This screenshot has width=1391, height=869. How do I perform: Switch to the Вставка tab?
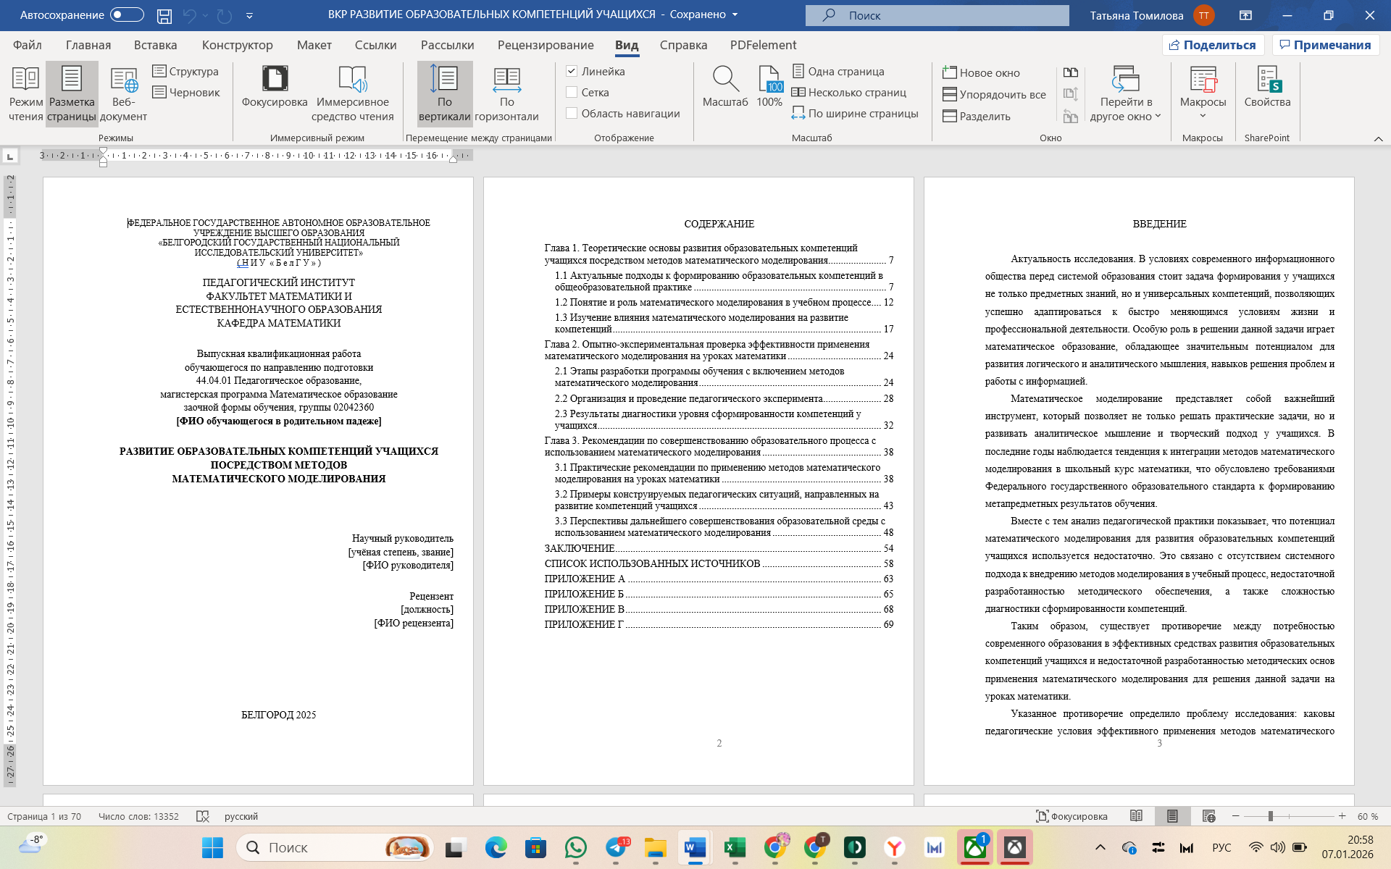pyautogui.click(x=155, y=45)
